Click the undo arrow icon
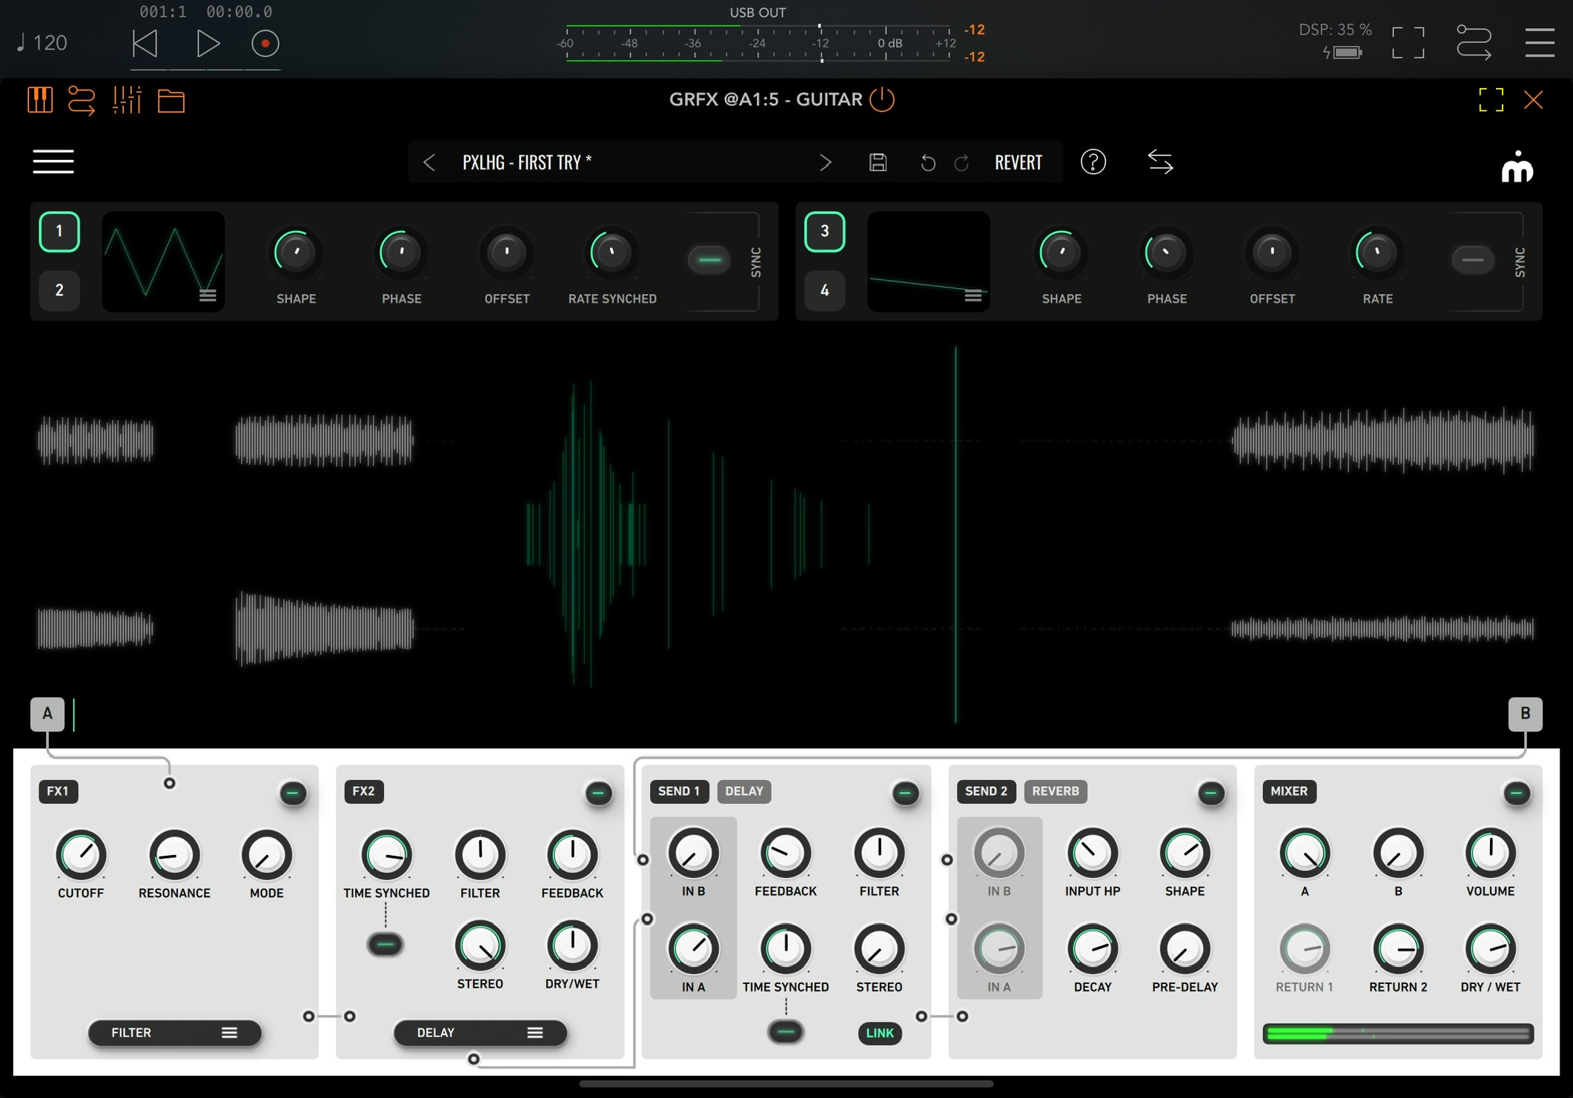The image size is (1573, 1098). click(927, 162)
